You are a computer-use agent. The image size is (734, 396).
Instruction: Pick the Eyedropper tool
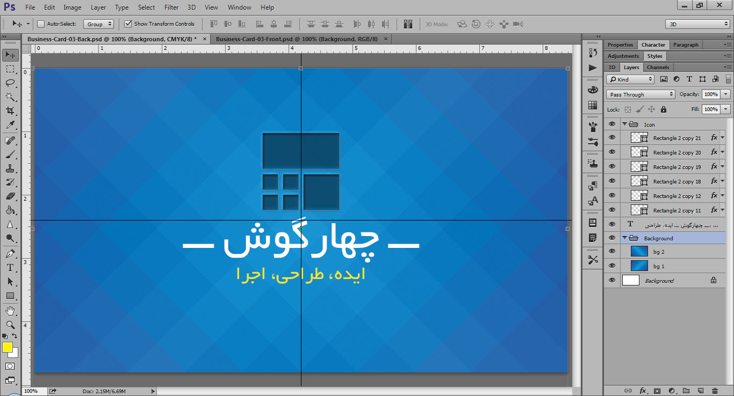coord(10,125)
